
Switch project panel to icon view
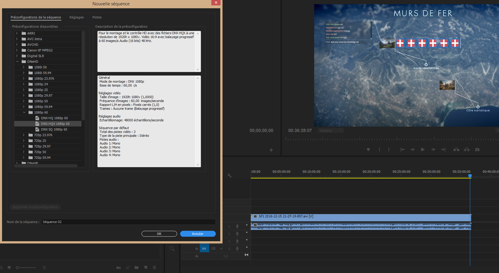(x=9, y=268)
